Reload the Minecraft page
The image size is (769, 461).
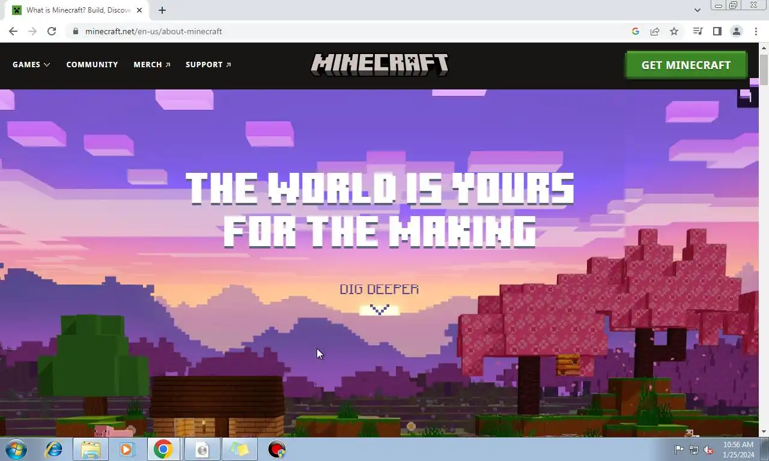(52, 31)
